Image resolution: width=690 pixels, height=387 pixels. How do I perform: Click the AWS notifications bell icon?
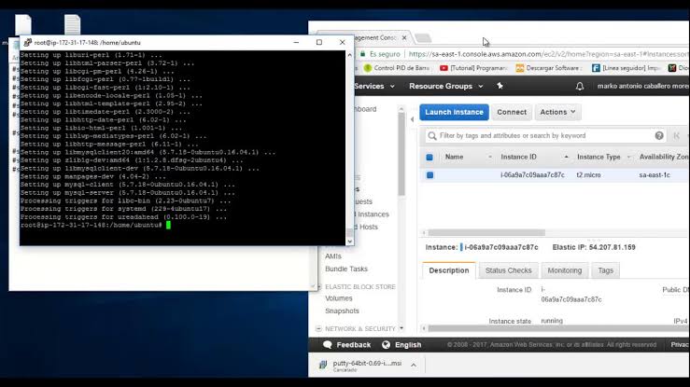point(580,87)
